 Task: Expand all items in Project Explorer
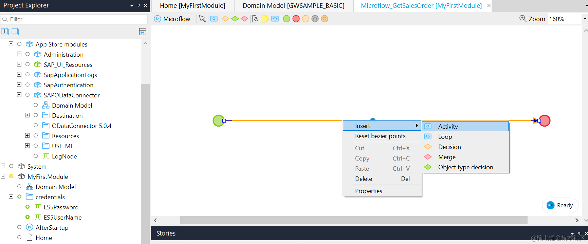pos(5,32)
